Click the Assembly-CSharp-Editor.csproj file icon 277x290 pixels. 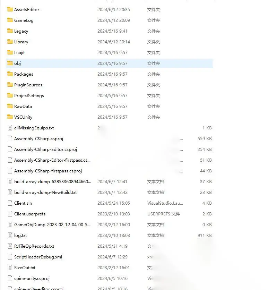pos(10,149)
